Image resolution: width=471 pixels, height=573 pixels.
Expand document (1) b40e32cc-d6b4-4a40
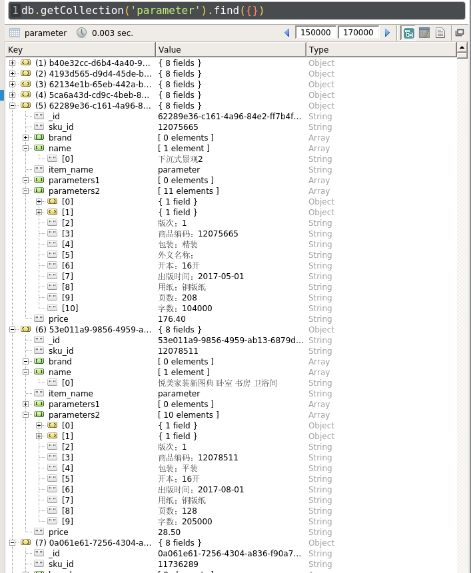pyautogui.click(x=13, y=63)
